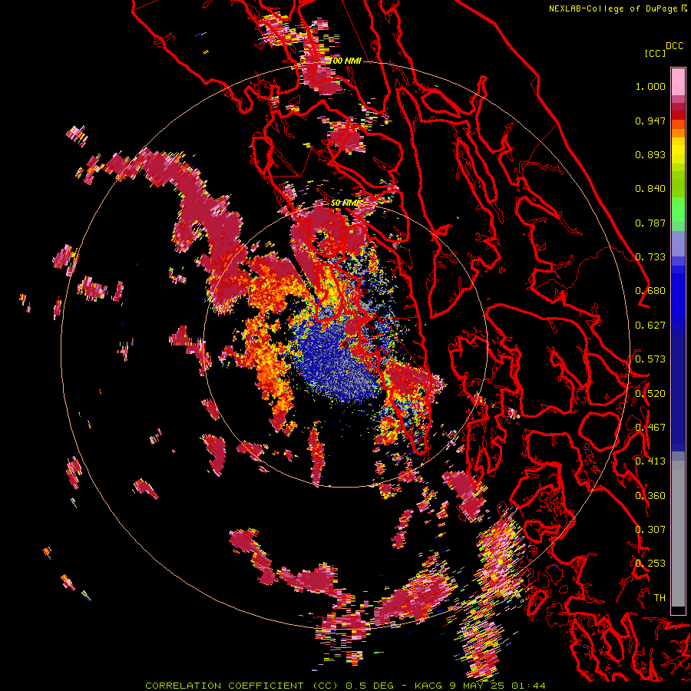Click the TH threshold label
The width and height of the screenshot is (691, 691).
tap(660, 598)
